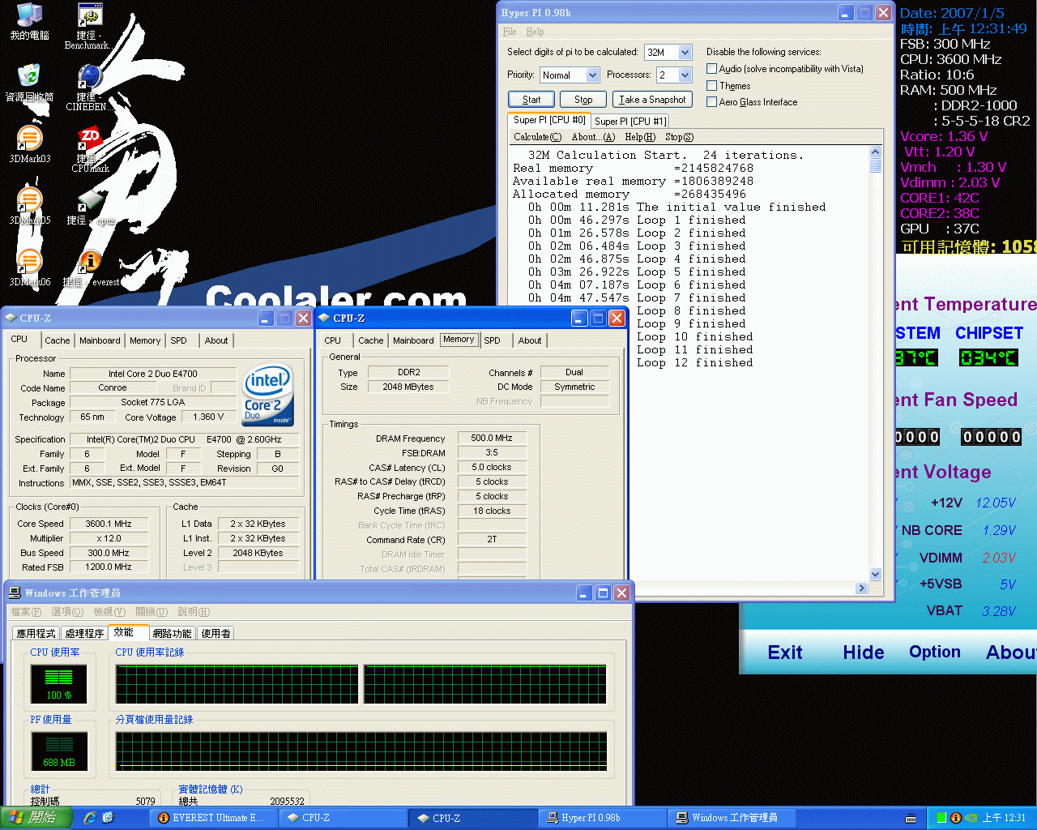Enable Aero Glass Interface checkbox
Screen dimensions: 1037x830
tap(711, 101)
